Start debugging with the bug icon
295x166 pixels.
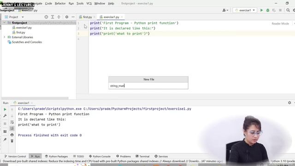tap(268, 10)
